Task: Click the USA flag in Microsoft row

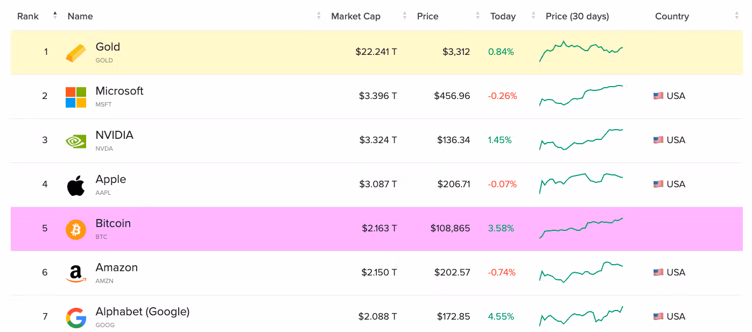Action: click(658, 96)
